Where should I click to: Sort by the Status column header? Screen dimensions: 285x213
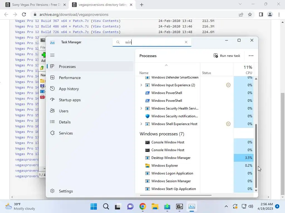207,73
